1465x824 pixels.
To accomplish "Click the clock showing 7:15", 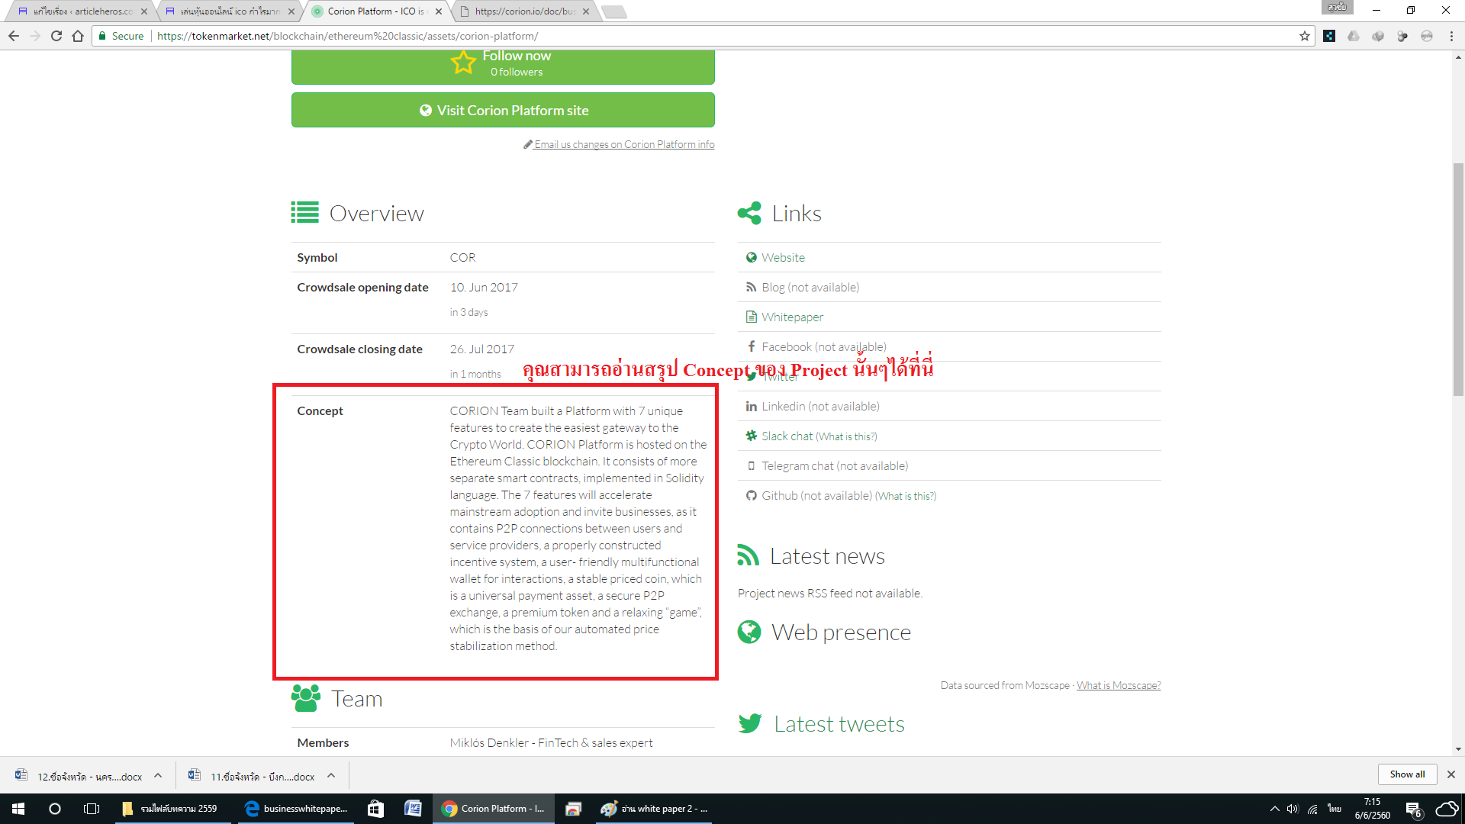I will coord(1372,809).
